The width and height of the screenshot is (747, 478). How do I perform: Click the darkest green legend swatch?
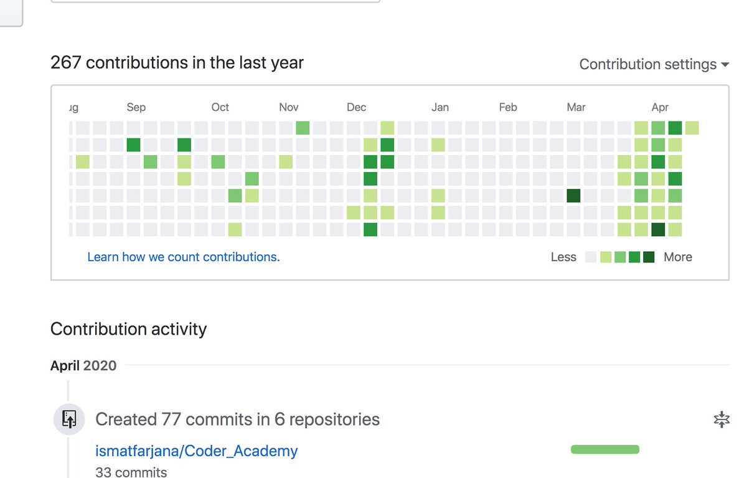coord(649,257)
